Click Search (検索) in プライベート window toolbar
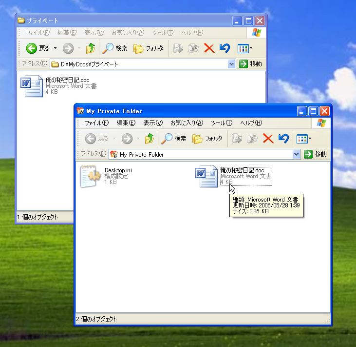 pyautogui.click(x=114, y=48)
